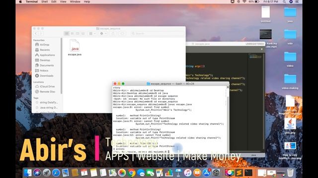Switch Finder to gallery view
This screenshot has width=318, height=178.
83,34
